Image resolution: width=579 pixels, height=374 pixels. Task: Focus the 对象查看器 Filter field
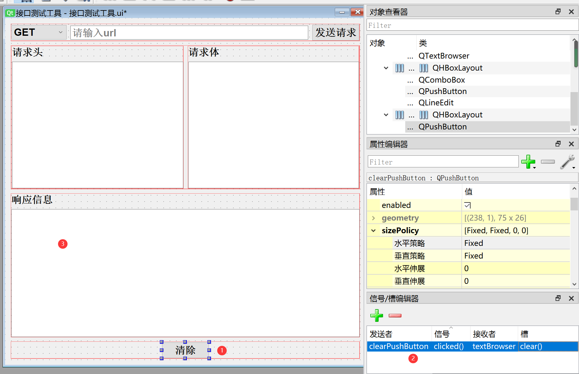tap(472, 25)
